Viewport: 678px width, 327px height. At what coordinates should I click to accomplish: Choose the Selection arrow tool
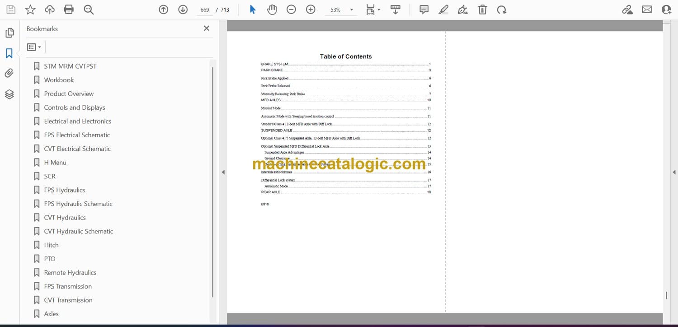click(253, 9)
